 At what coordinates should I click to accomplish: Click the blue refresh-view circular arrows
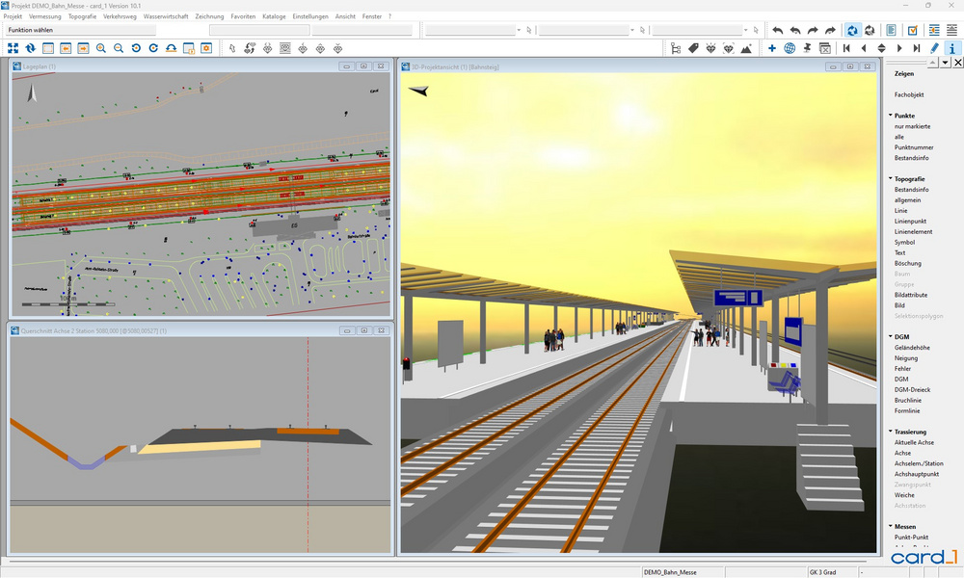tap(851, 30)
